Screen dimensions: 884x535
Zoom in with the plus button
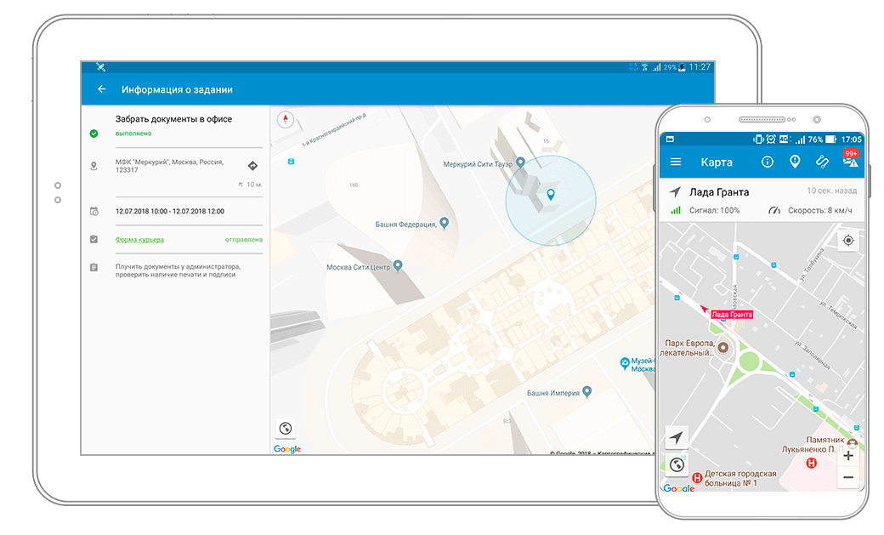pos(847,456)
